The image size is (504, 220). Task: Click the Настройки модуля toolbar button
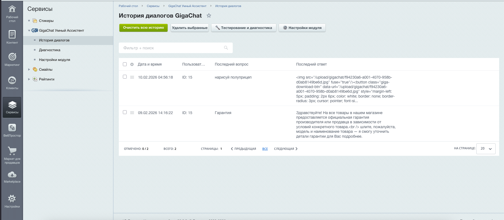coord(302,28)
